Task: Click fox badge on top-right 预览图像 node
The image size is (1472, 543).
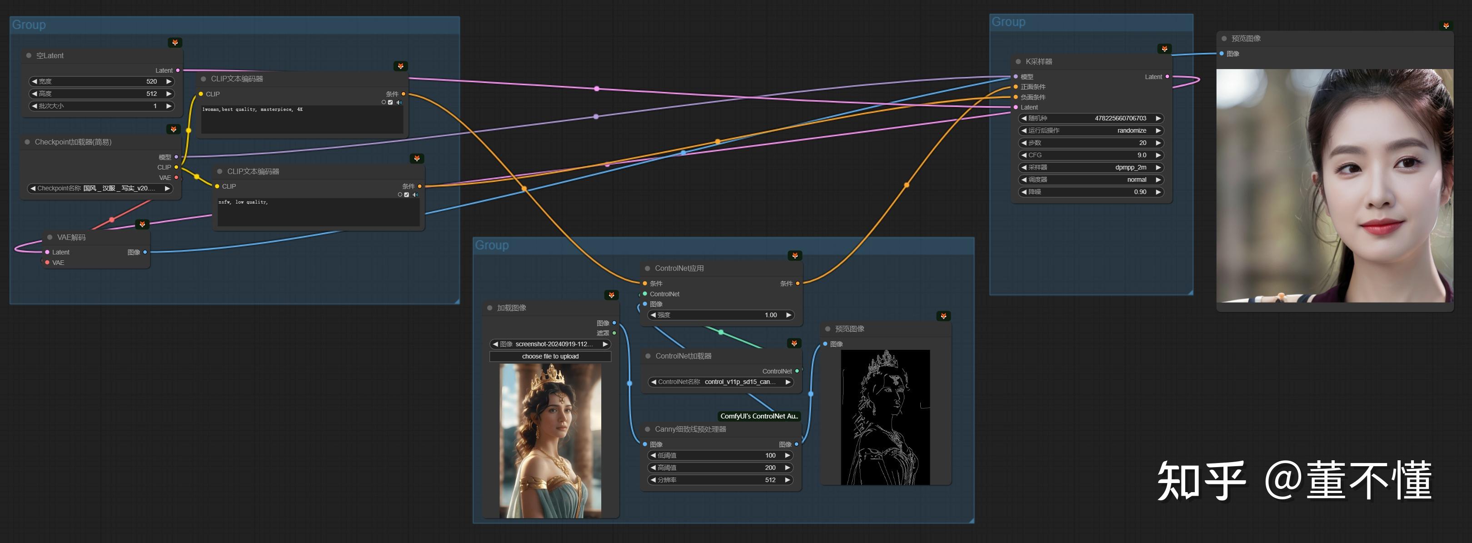Action: click(1446, 26)
